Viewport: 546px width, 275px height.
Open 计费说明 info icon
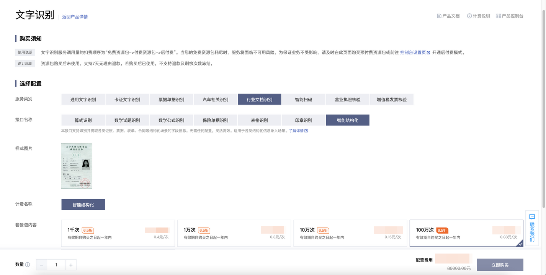pyautogui.click(x=469, y=16)
